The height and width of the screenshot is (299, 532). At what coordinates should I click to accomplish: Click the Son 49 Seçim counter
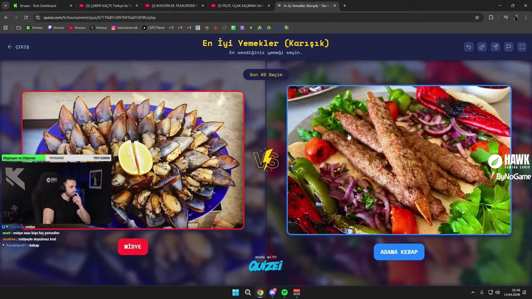coord(266,75)
